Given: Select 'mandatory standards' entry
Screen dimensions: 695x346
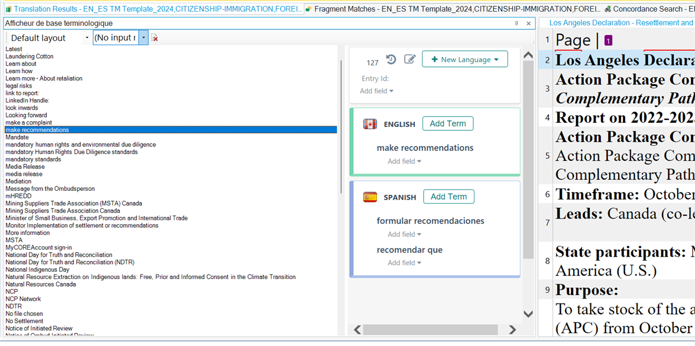Looking at the screenshot, I should (x=33, y=159).
